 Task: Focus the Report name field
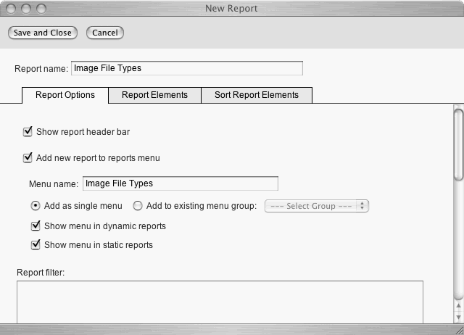[186, 68]
